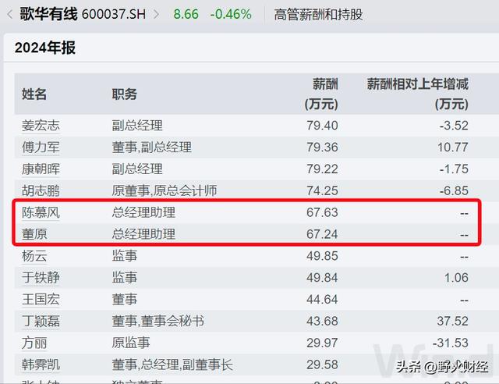The width and height of the screenshot is (499, 384).
Task: Sort by 薪酬(万元) column header
Action: pyautogui.click(x=321, y=94)
